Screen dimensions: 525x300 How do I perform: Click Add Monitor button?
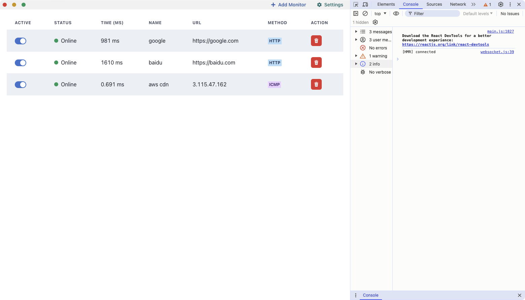click(x=288, y=5)
